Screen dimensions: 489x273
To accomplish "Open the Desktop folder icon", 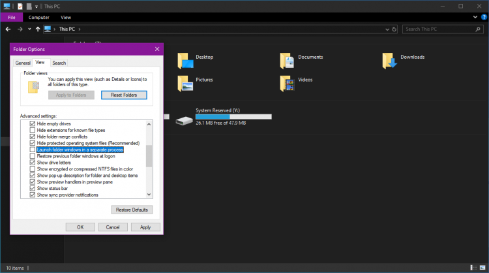I will point(185,61).
